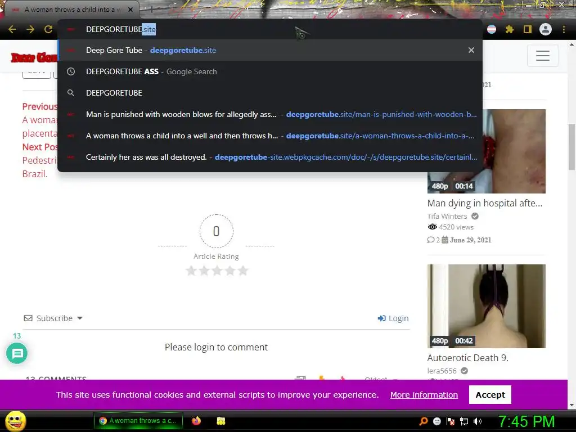This screenshot has height=432, width=576.
Task: Open author Tifa Winters profile
Action: pyautogui.click(x=447, y=216)
